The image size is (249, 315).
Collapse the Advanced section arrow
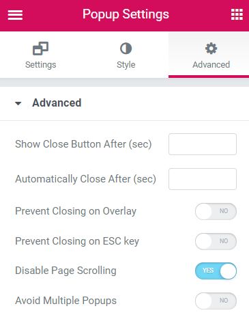[18, 103]
